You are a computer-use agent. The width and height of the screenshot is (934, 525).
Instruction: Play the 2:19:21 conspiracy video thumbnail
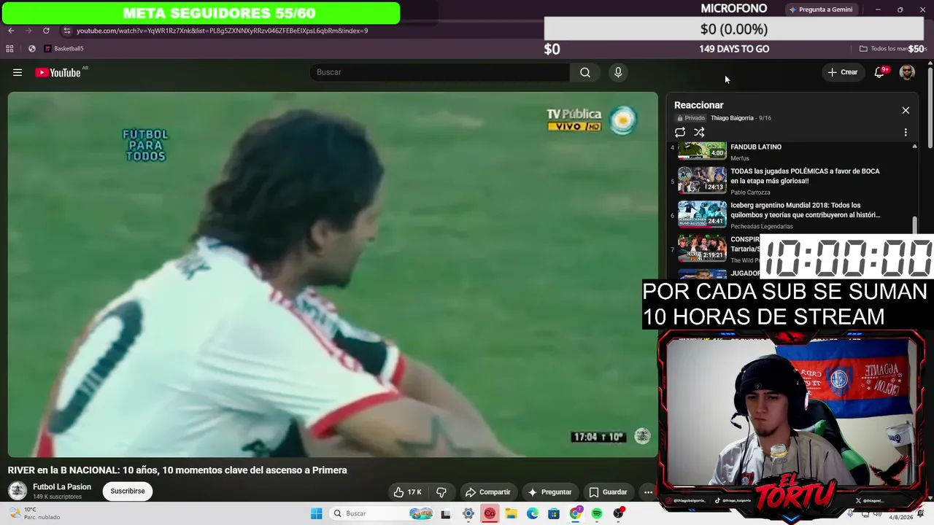702,248
